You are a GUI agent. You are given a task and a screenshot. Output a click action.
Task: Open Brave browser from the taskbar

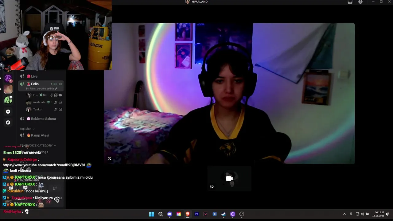[x=188, y=214]
